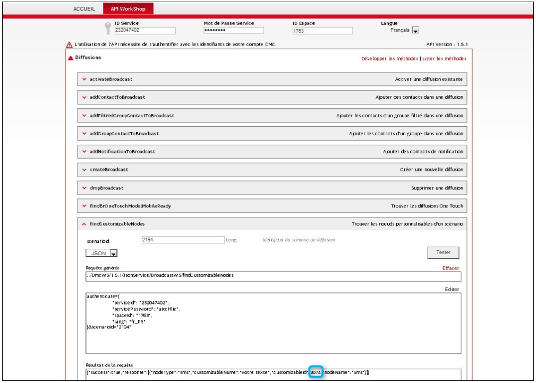Open the ACCUEIL tab
This screenshot has height=383, width=536.
coord(84,8)
